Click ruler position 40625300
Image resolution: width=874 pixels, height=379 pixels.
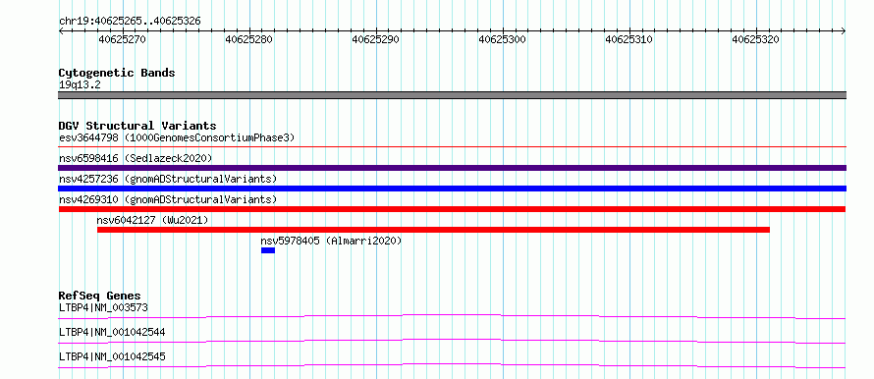pyautogui.click(x=503, y=39)
